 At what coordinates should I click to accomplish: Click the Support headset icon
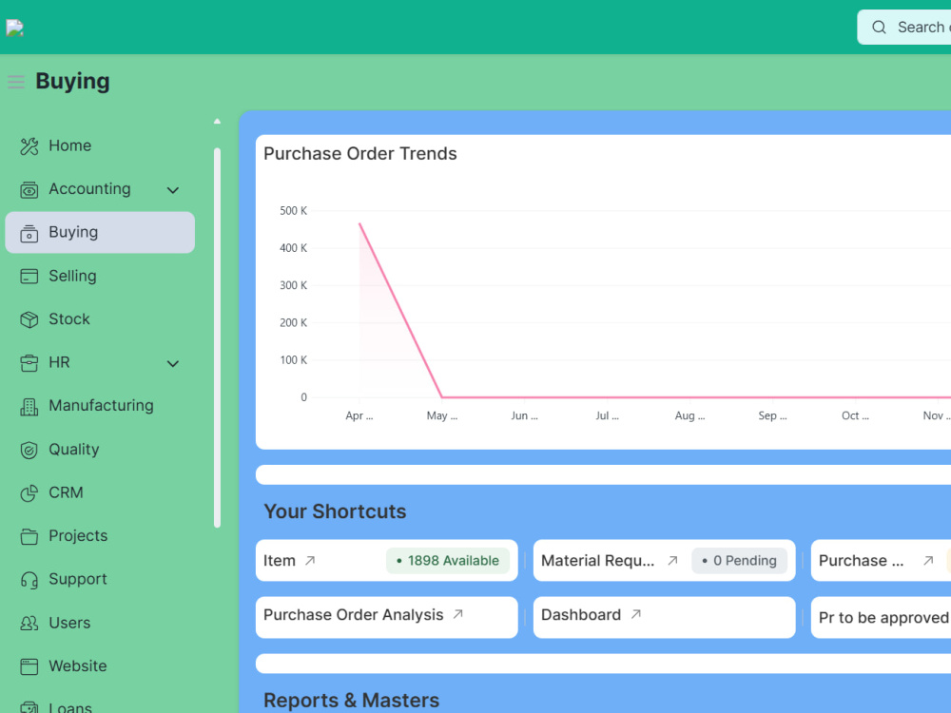pos(29,580)
